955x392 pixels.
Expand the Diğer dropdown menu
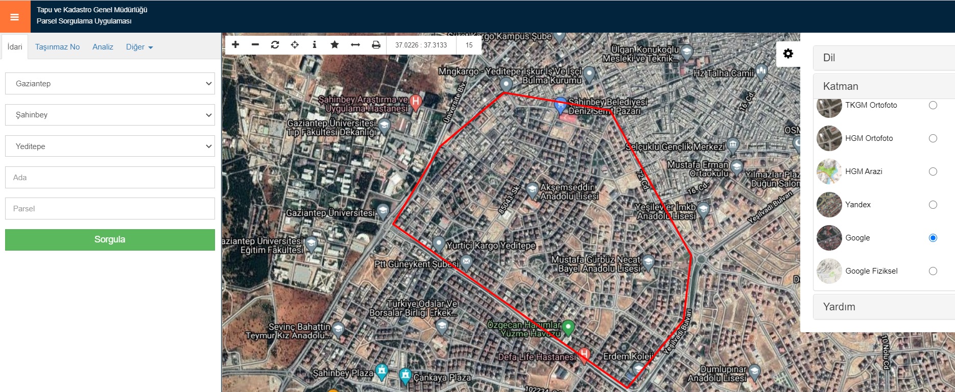pos(139,47)
